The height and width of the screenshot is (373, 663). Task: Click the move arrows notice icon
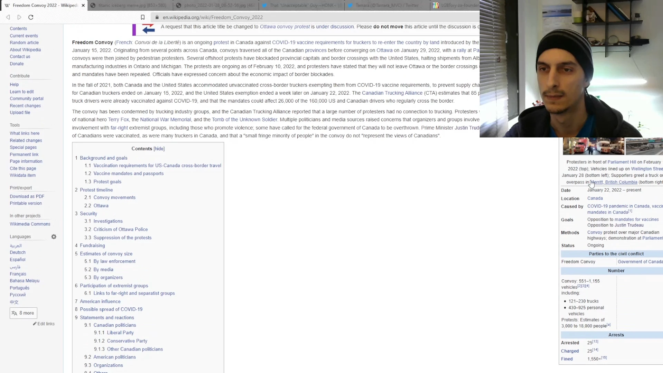pyautogui.click(x=148, y=29)
